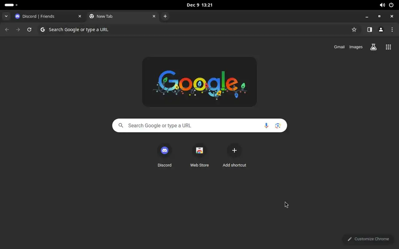
Task: Minimize the Chrome window
Action: [x=367, y=16]
